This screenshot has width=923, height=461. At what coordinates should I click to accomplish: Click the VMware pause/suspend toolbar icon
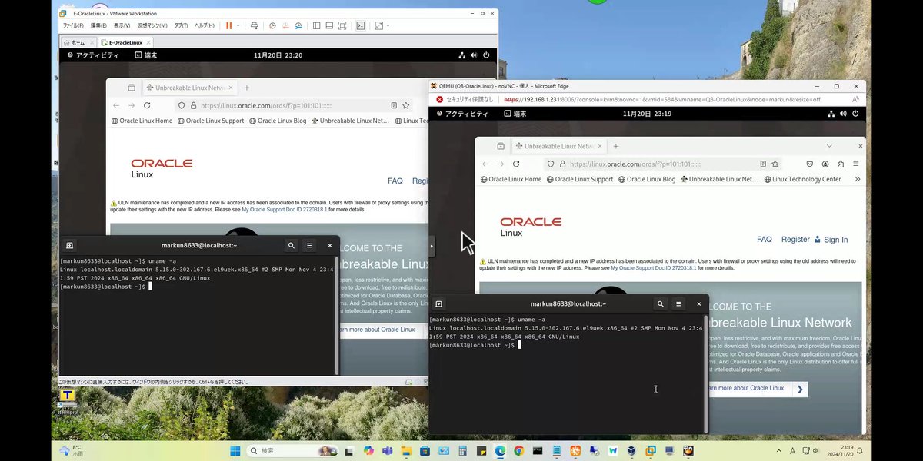coord(228,25)
